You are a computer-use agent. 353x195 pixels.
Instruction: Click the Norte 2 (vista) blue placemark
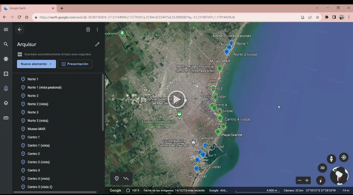[x=227, y=52]
